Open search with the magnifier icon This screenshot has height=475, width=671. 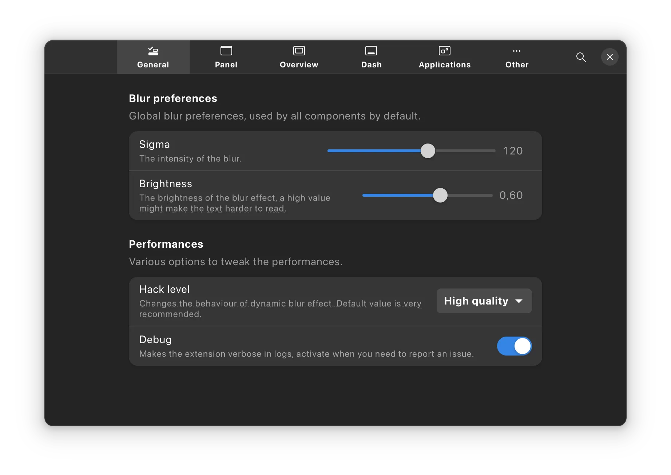581,57
